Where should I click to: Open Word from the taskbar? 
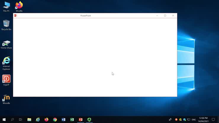(x=63, y=120)
